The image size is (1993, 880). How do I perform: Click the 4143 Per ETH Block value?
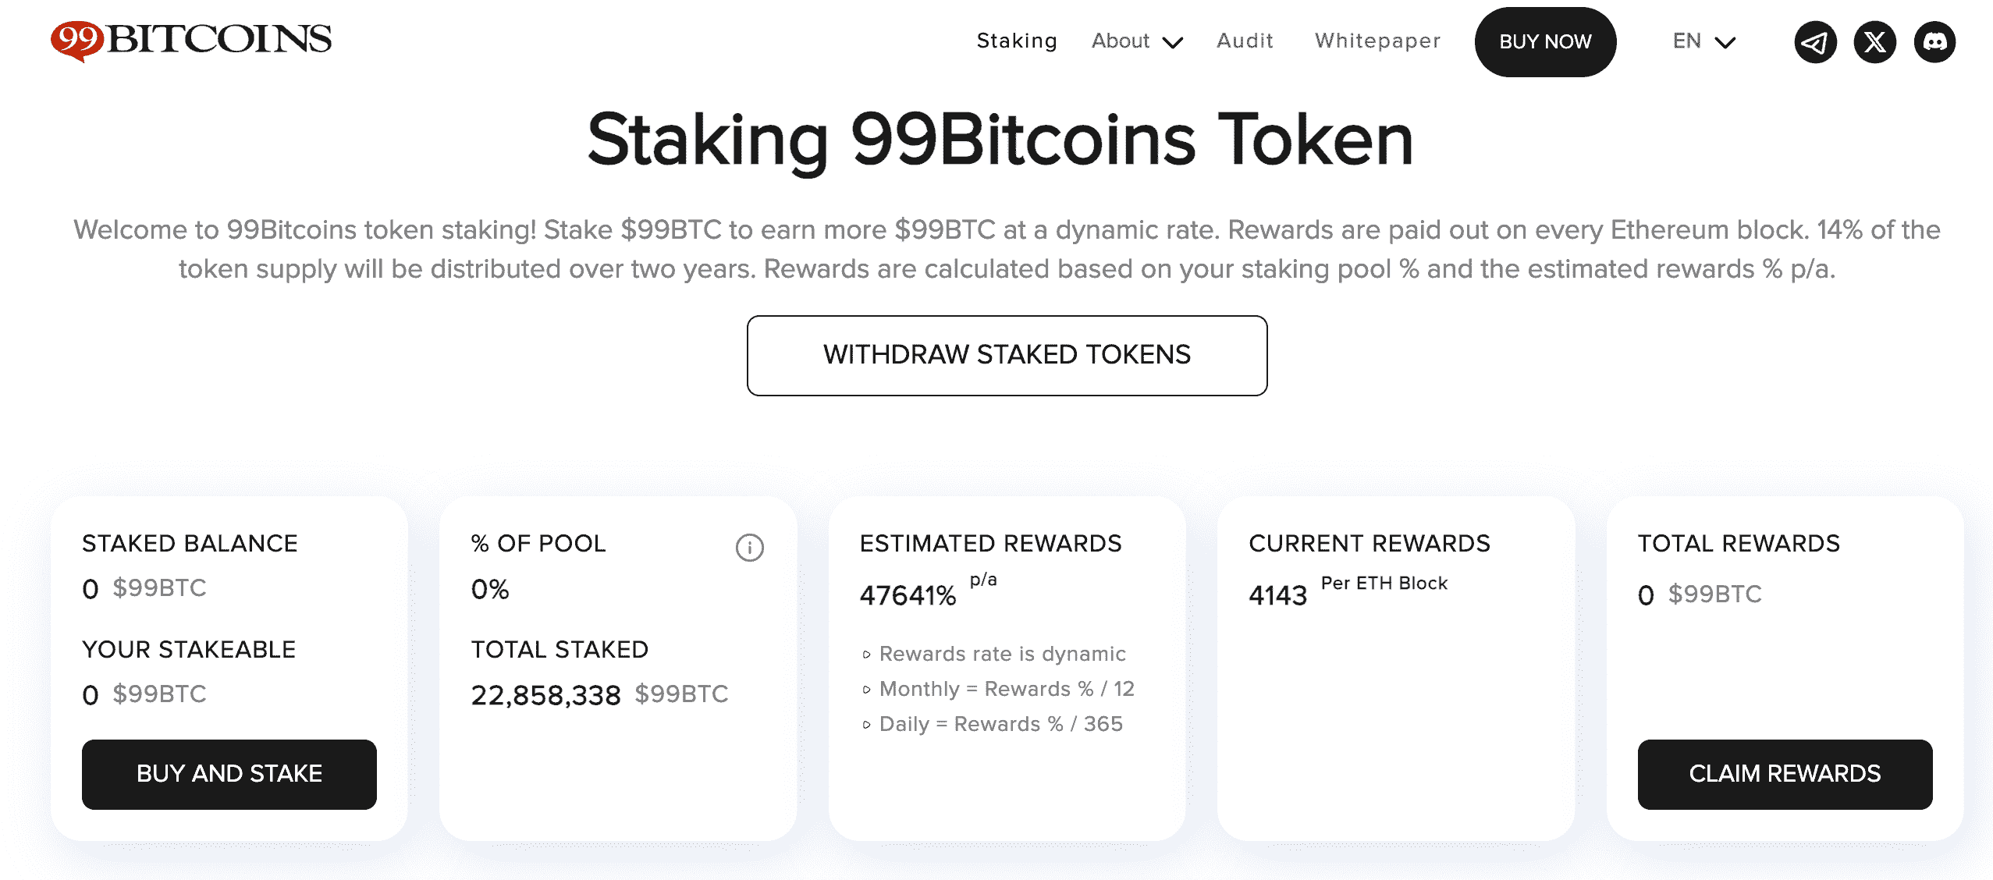point(1277,596)
